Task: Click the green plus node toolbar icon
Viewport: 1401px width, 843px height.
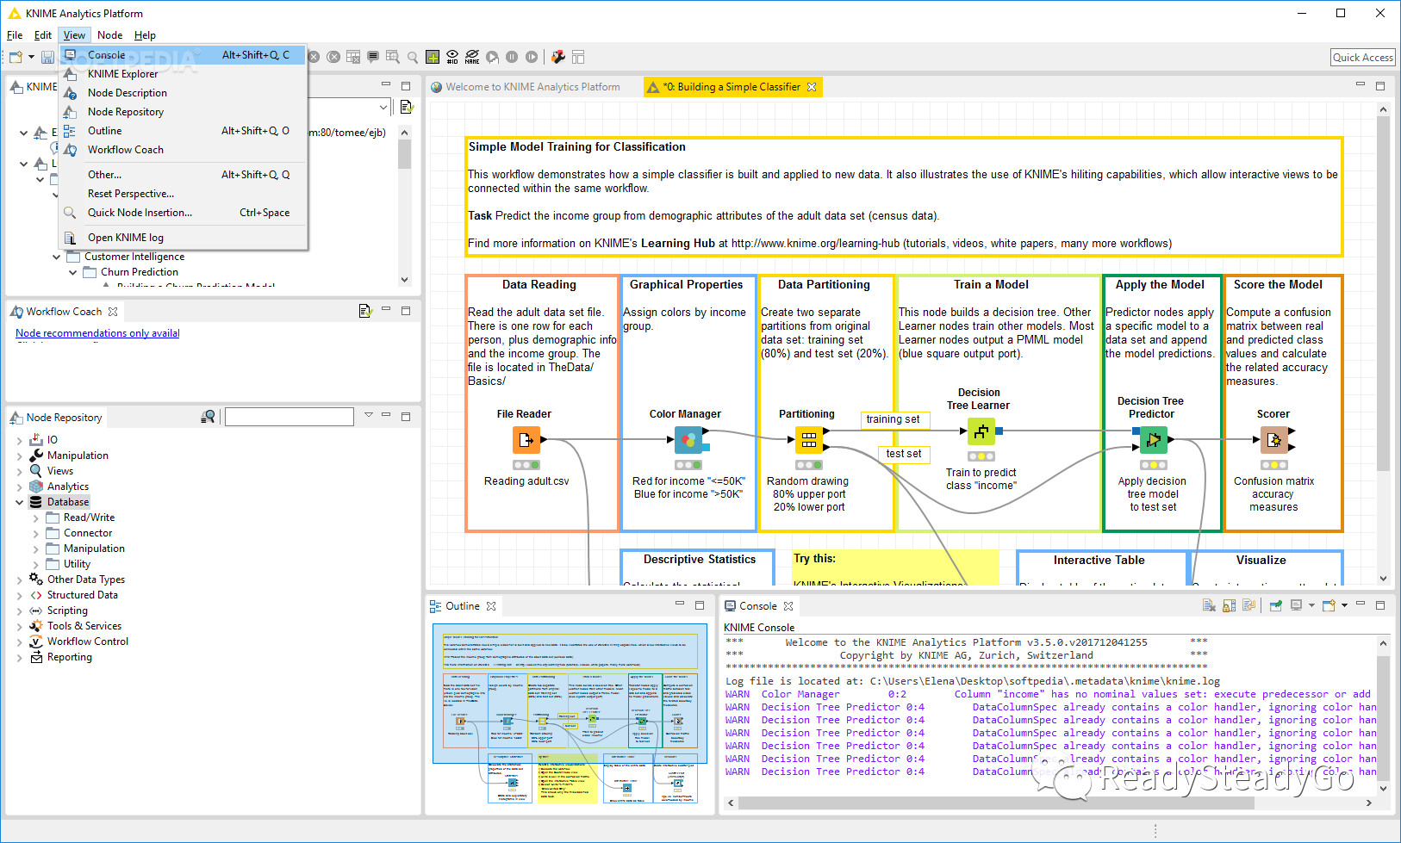Action: [x=433, y=57]
